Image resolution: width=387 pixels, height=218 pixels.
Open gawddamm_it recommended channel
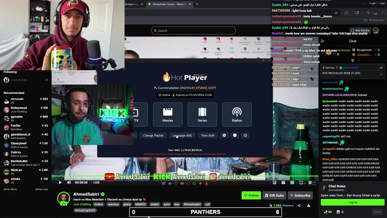tap(26, 136)
